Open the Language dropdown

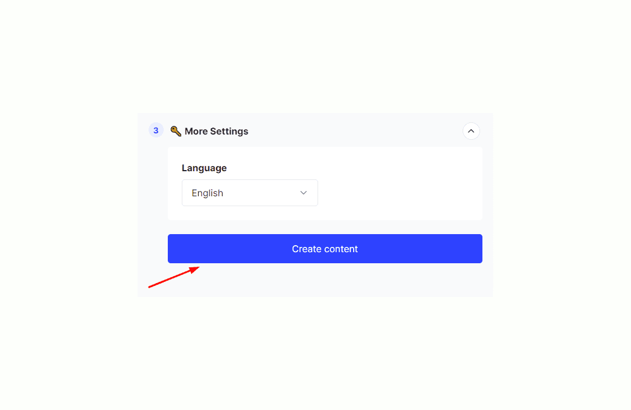pos(249,193)
